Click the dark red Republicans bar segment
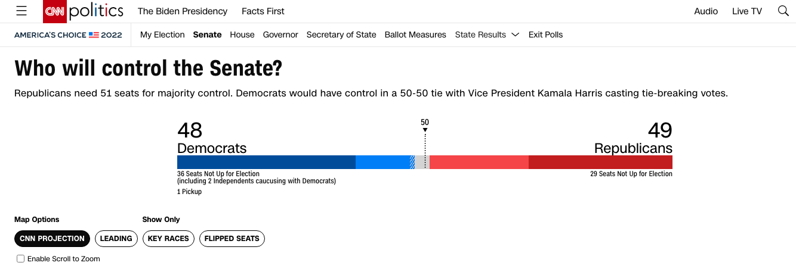796x272 pixels. tap(600, 162)
